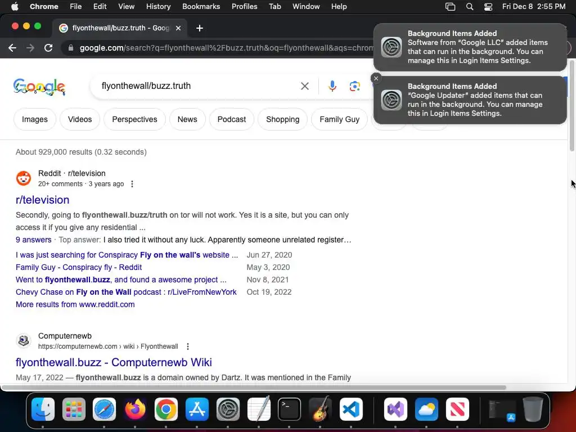Screen dimensions: 576x432
Task: Open Terminal from the Dock
Action: (290, 409)
